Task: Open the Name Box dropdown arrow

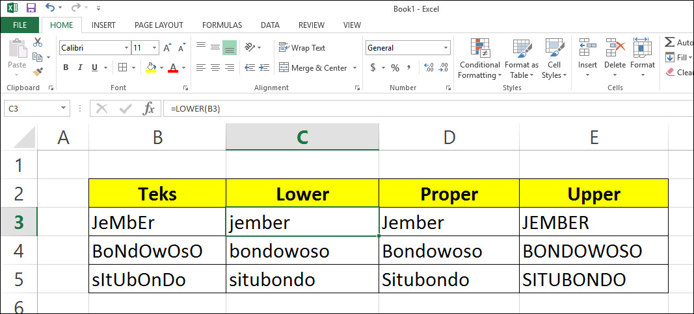Action: (x=64, y=108)
